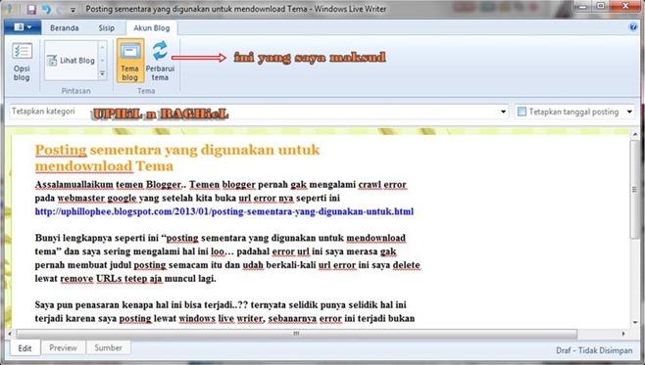Click the Draf - Tidak Disimpan status text
Image resolution: width=645 pixels, height=365 pixels.
point(594,350)
